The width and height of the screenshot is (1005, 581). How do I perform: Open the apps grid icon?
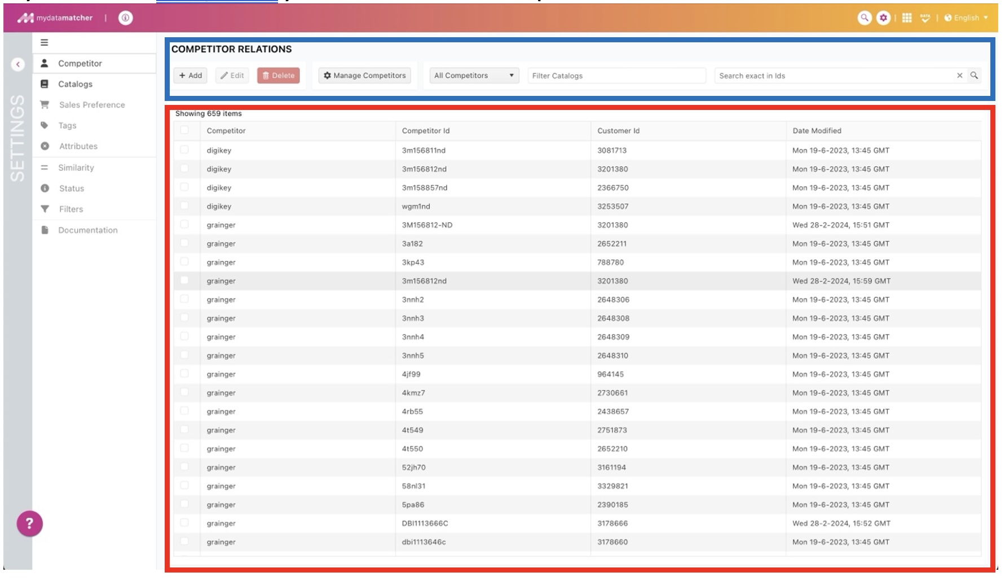907,18
